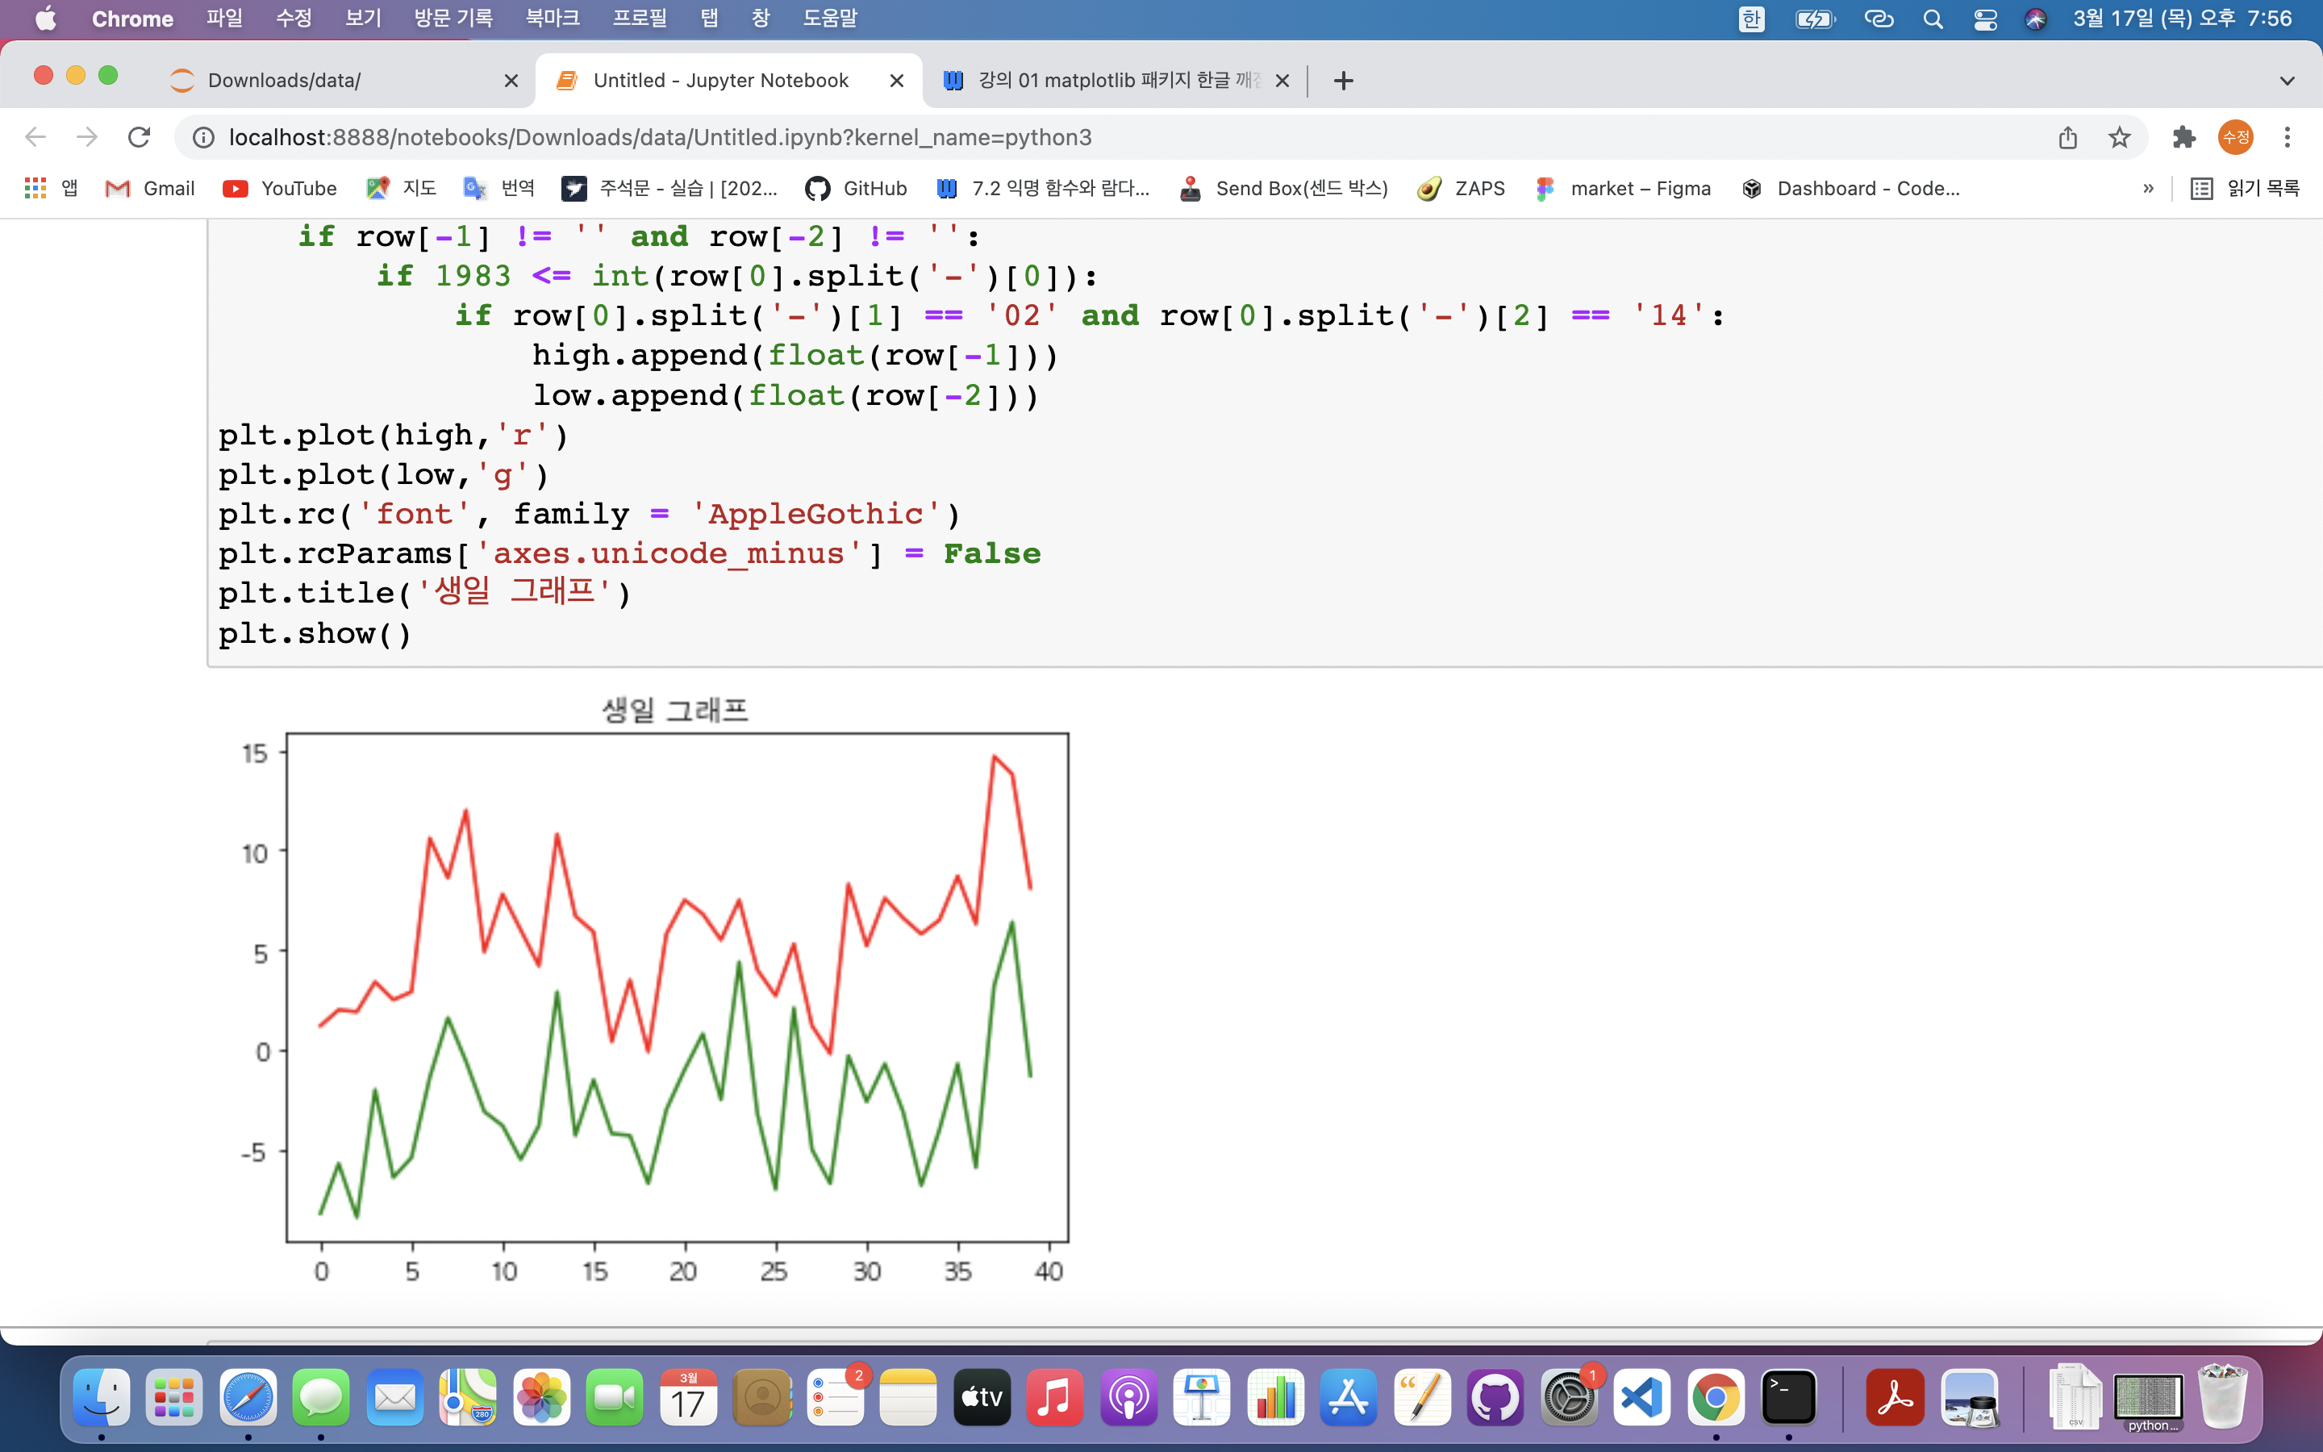Launch Visual Studio Code from the dock
Image resolution: width=2323 pixels, height=1452 pixels.
pyautogui.click(x=1641, y=1397)
